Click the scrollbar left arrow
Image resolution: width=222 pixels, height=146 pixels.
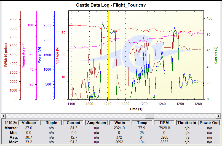pos(3,116)
